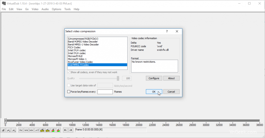Jump to the start of the video

21,130
